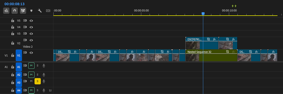Click the Video 2 track name
Screen dimensions: 283x94
click(28, 47)
